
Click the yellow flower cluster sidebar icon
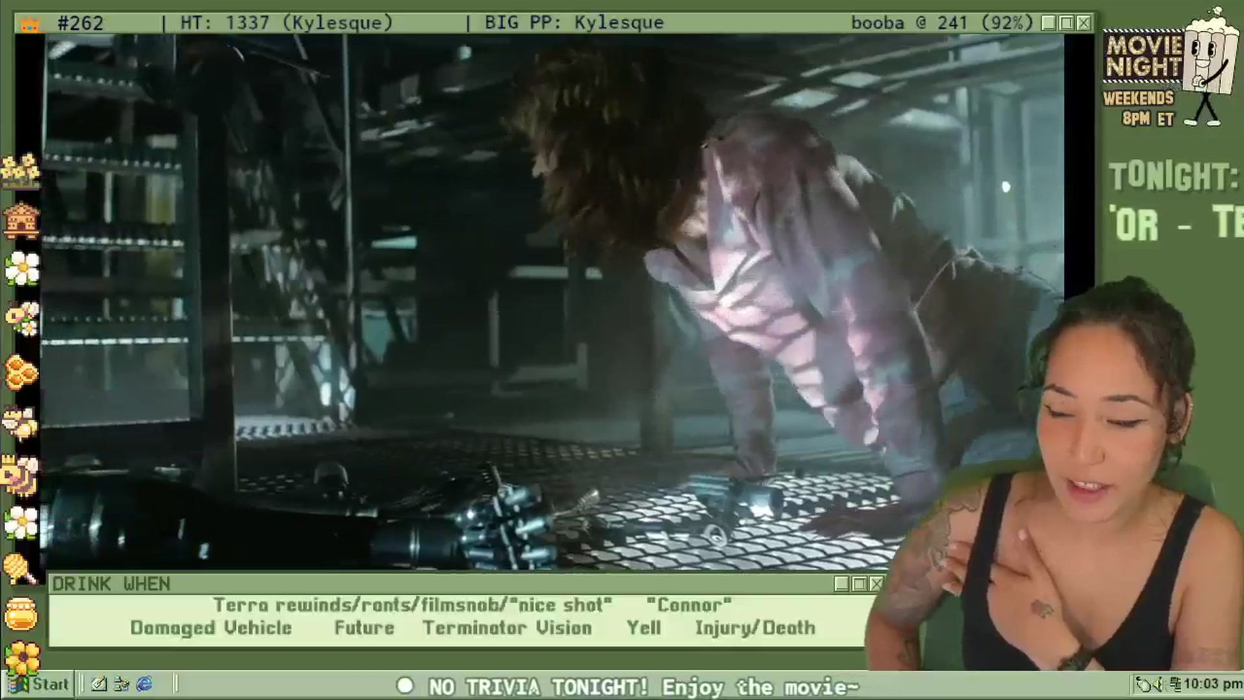21,171
